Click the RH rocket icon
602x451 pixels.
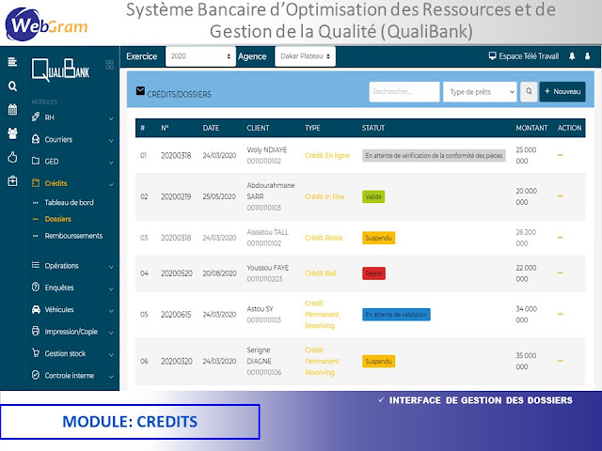36,117
